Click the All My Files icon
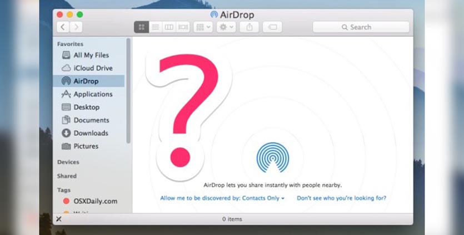 [66, 55]
